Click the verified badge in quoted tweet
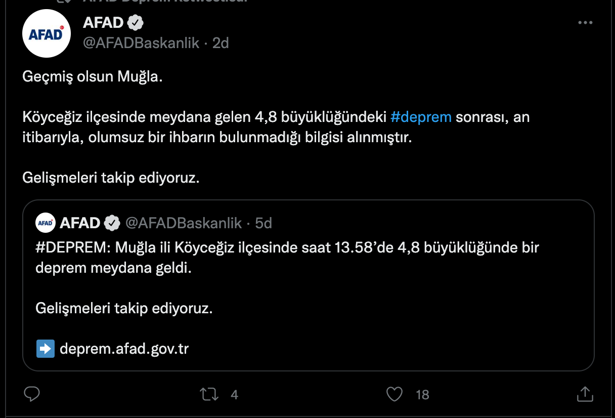615x418 pixels. (112, 223)
